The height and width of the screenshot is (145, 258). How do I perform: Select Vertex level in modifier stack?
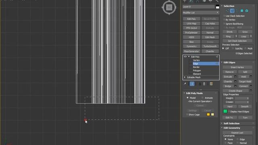pyautogui.click(x=196, y=60)
